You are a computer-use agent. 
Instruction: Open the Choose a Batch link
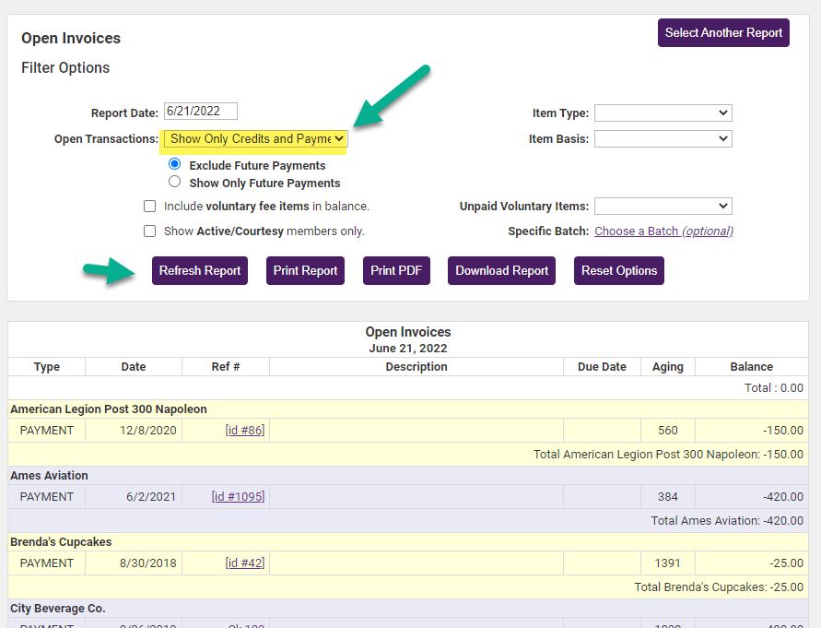click(x=663, y=231)
